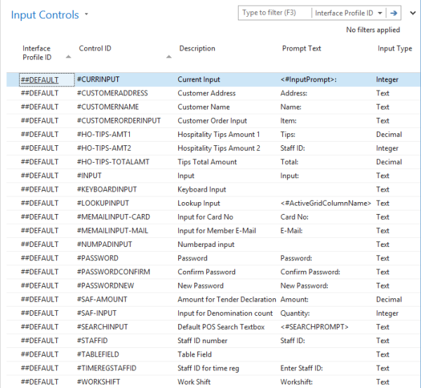
Task: Click the Input Type column header
Action: pyautogui.click(x=394, y=48)
